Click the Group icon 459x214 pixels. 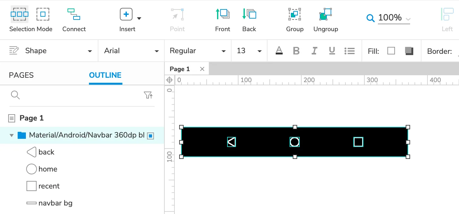[295, 14]
